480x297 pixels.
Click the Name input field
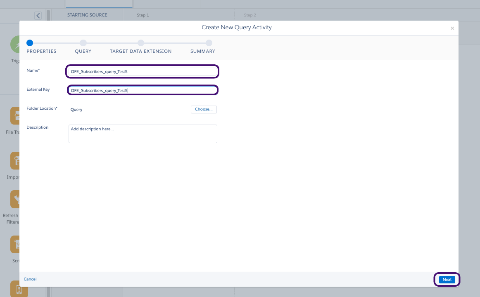(x=142, y=71)
